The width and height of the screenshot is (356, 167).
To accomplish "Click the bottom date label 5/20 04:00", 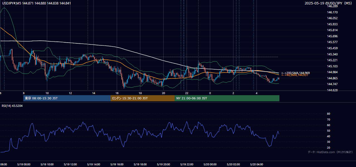I will pyautogui.click(x=256, y=164).
